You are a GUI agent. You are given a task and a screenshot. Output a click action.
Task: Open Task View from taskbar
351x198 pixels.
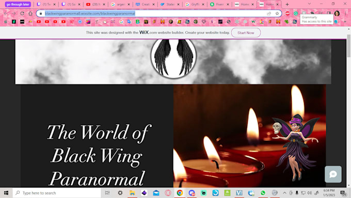[107, 193]
